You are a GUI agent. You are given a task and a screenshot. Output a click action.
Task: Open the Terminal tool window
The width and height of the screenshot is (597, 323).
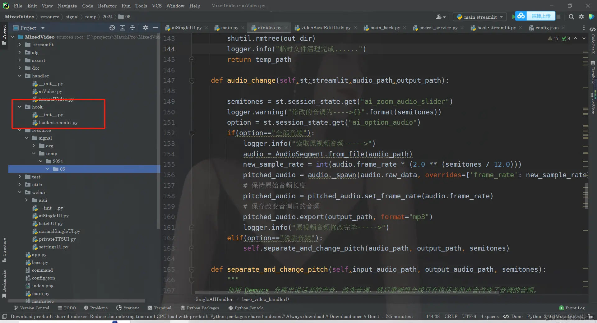(x=160, y=308)
